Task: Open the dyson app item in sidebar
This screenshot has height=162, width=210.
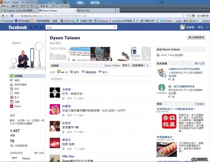Action: [15, 106]
